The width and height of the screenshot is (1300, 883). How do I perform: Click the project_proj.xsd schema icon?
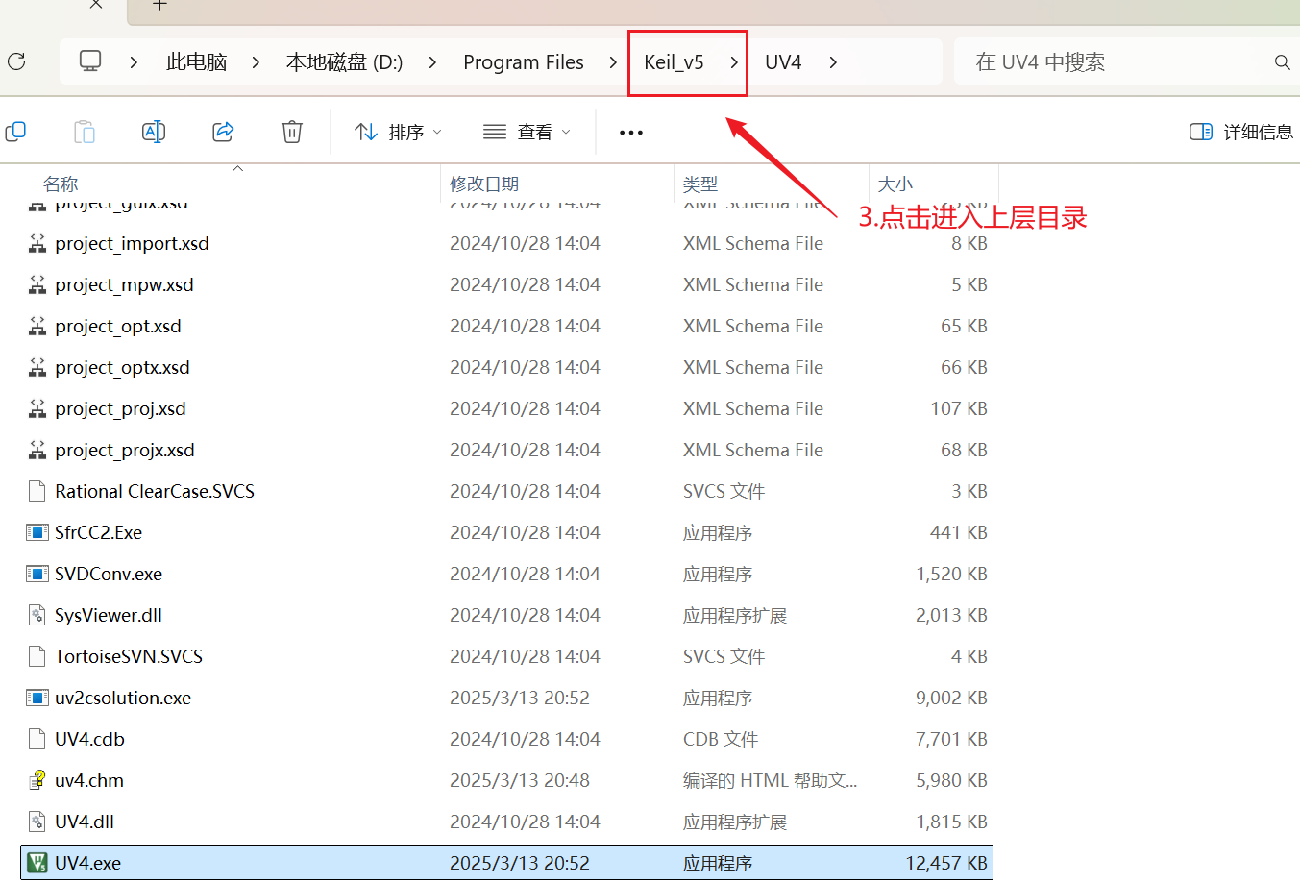click(37, 409)
